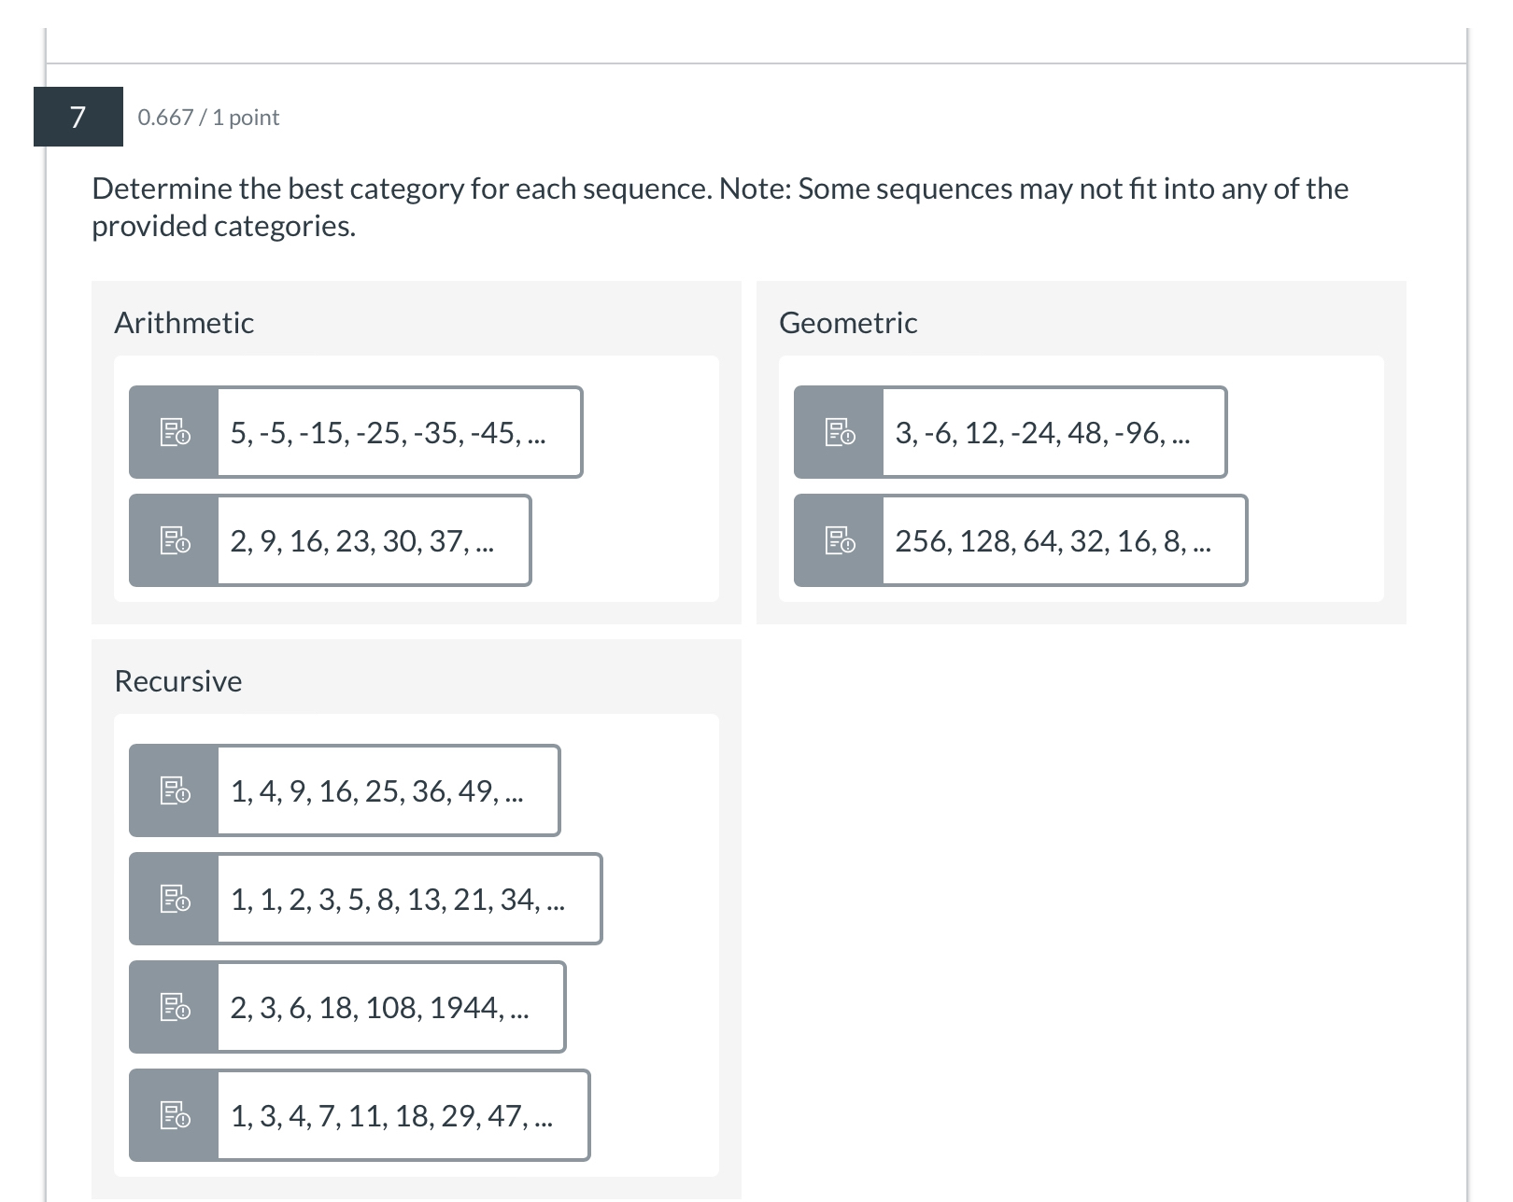Click the answer info icon beside sequence 256, 128, 64, 32

839,539
